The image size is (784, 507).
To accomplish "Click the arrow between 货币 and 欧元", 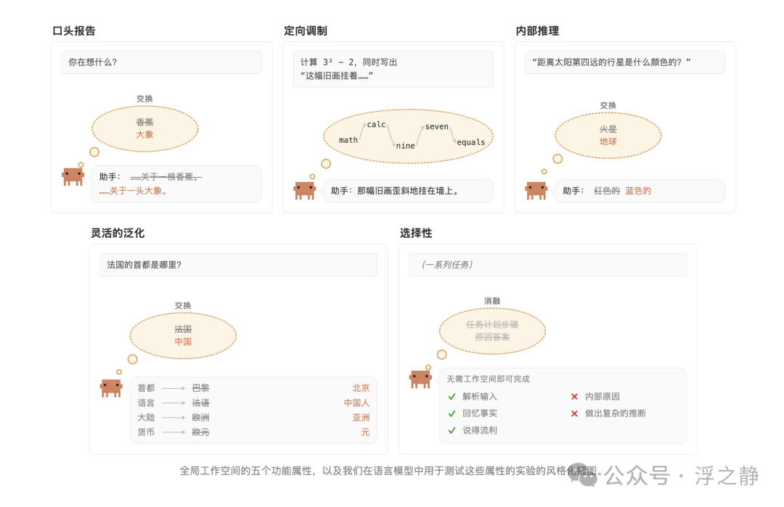I will pos(174,432).
